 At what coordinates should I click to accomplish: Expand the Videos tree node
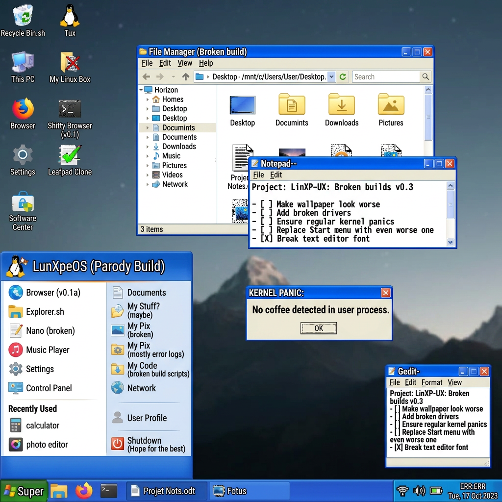pos(148,175)
